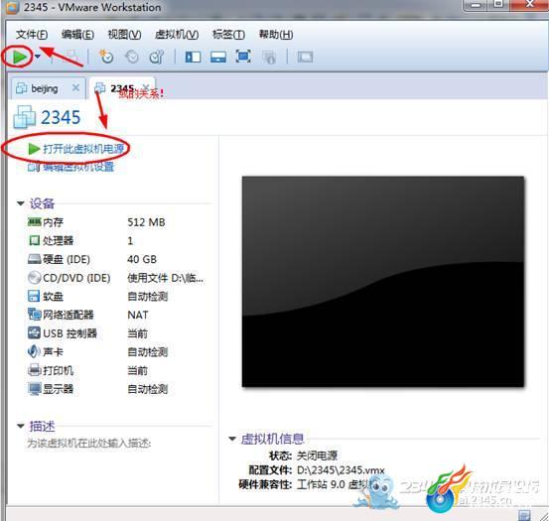Viewport: 549px width, 521px height.
Task: Click the network adapter icon
Action: [35, 315]
